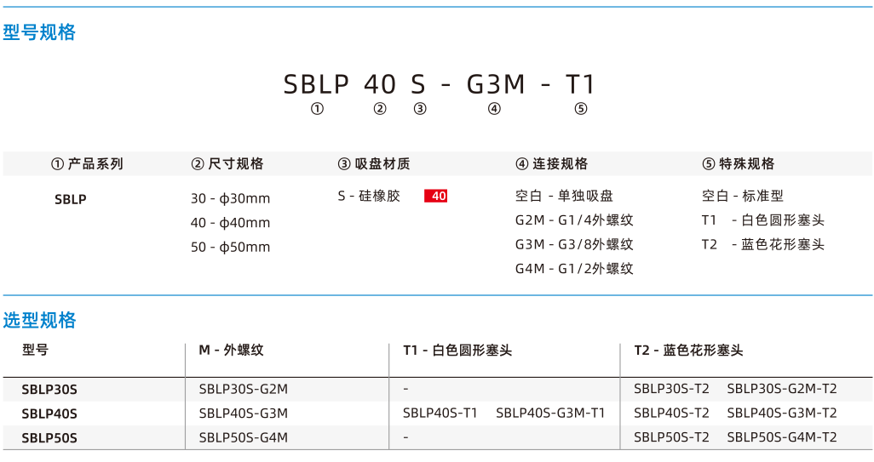Click the circled number ① under SBLP

pos(317,109)
